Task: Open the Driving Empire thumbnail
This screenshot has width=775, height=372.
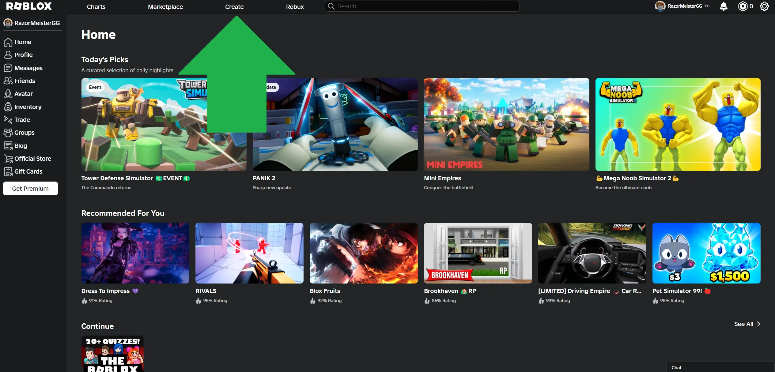Action: pos(592,253)
